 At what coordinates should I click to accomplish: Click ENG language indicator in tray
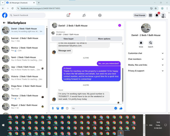click(x=151, y=125)
